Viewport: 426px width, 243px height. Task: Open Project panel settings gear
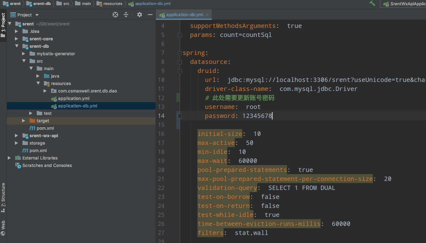point(140,15)
